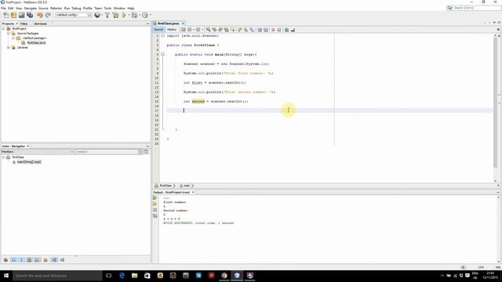Click the Quick Search field

point(474,8)
